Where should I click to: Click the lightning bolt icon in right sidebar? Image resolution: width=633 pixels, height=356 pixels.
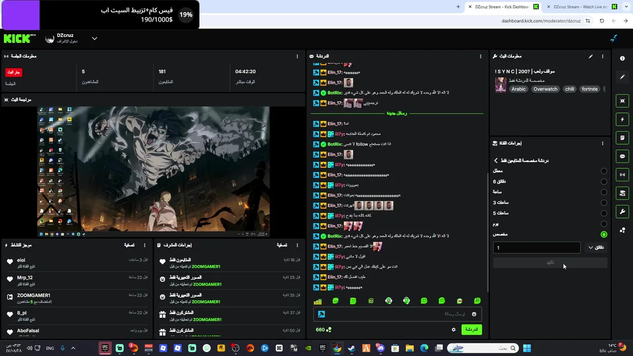(622, 120)
